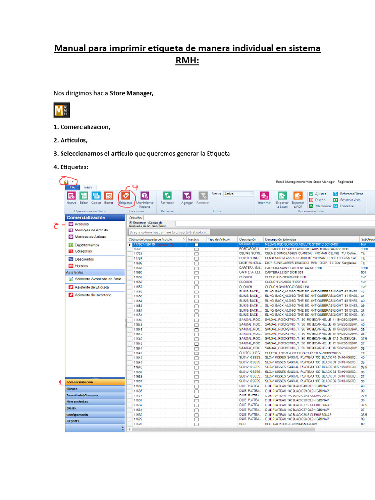Click the Imprimir printer icon

pos(264,195)
